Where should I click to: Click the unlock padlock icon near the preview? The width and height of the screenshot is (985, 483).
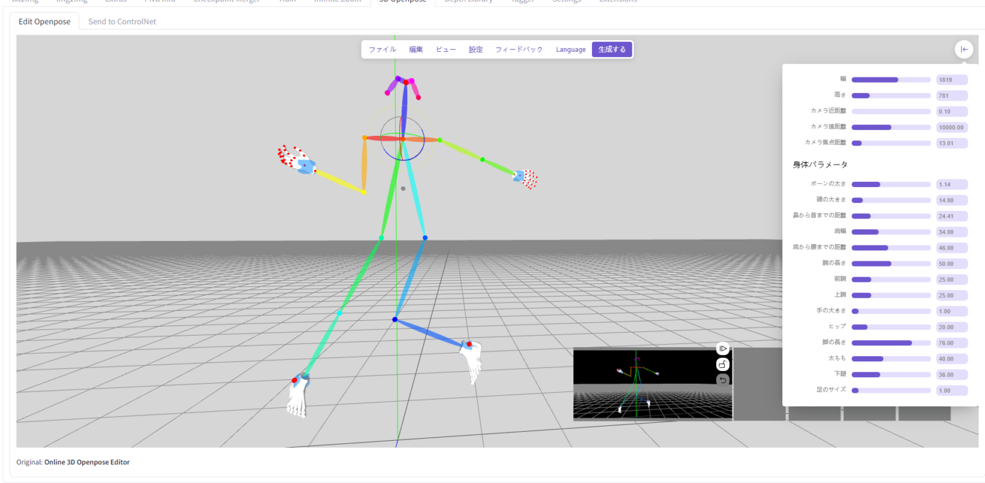(723, 364)
